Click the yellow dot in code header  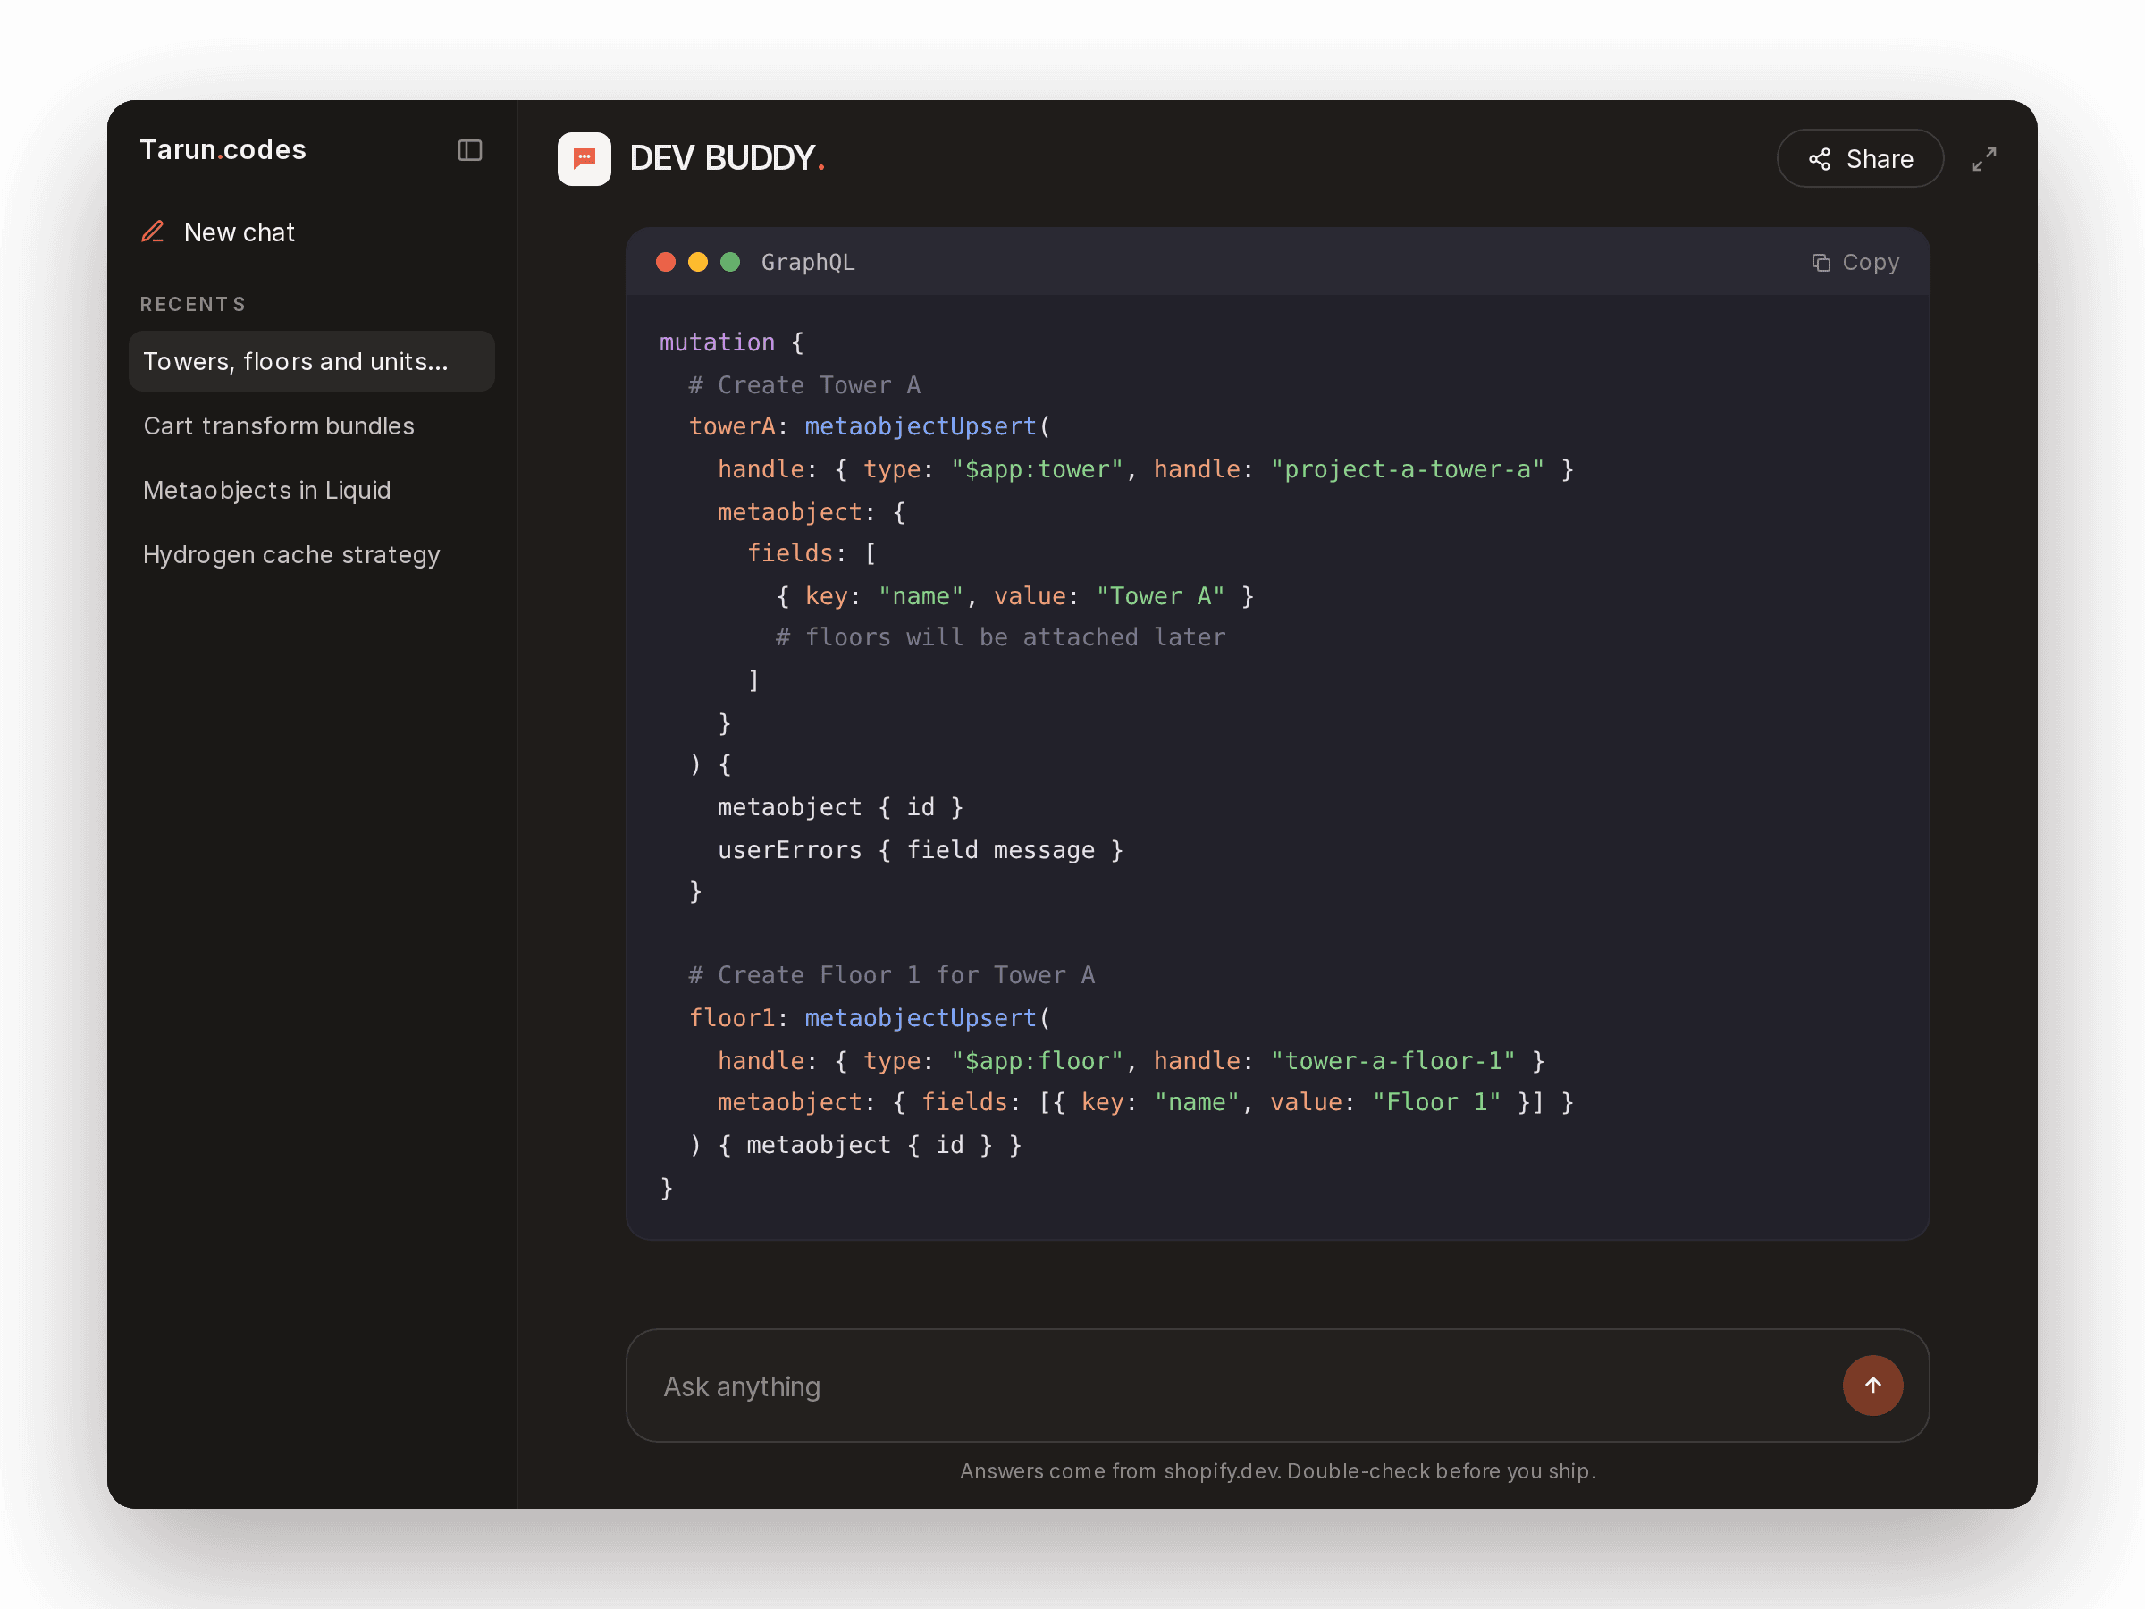coord(697,262)
